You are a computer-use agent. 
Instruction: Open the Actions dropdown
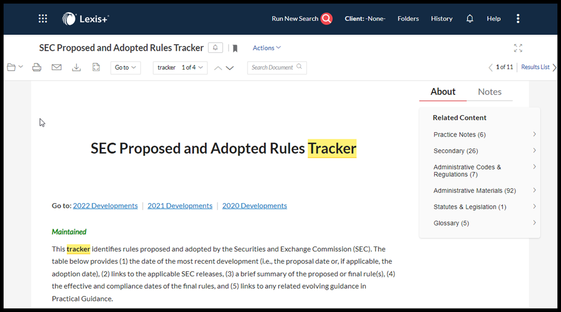point(267,48)
